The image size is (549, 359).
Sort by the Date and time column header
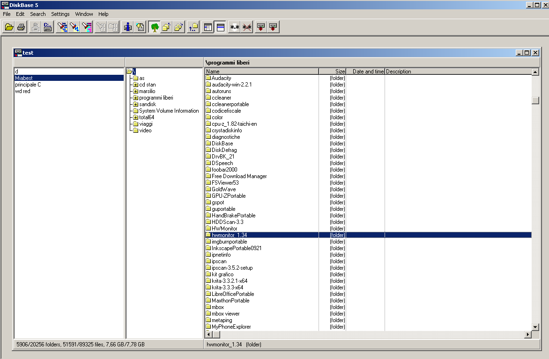pos(365,72)
